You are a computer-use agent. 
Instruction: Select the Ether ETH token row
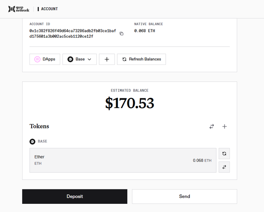tap(123, 160)
